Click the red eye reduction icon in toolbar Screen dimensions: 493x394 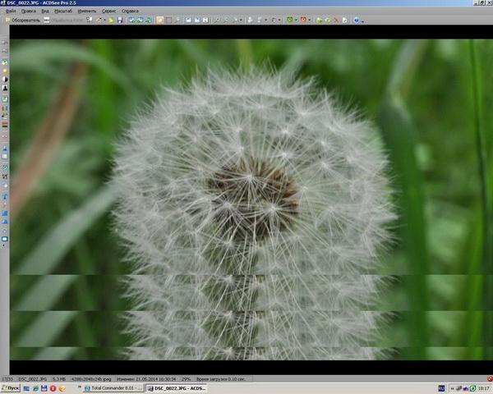[x=303, y=20]
